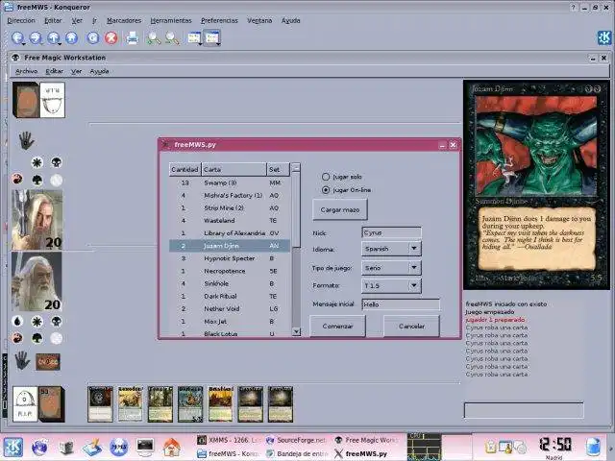The height and width of the screenshot is (461, 615).
Task: Click the blue water drop mana icon
Action: click(x=17, y=322)
